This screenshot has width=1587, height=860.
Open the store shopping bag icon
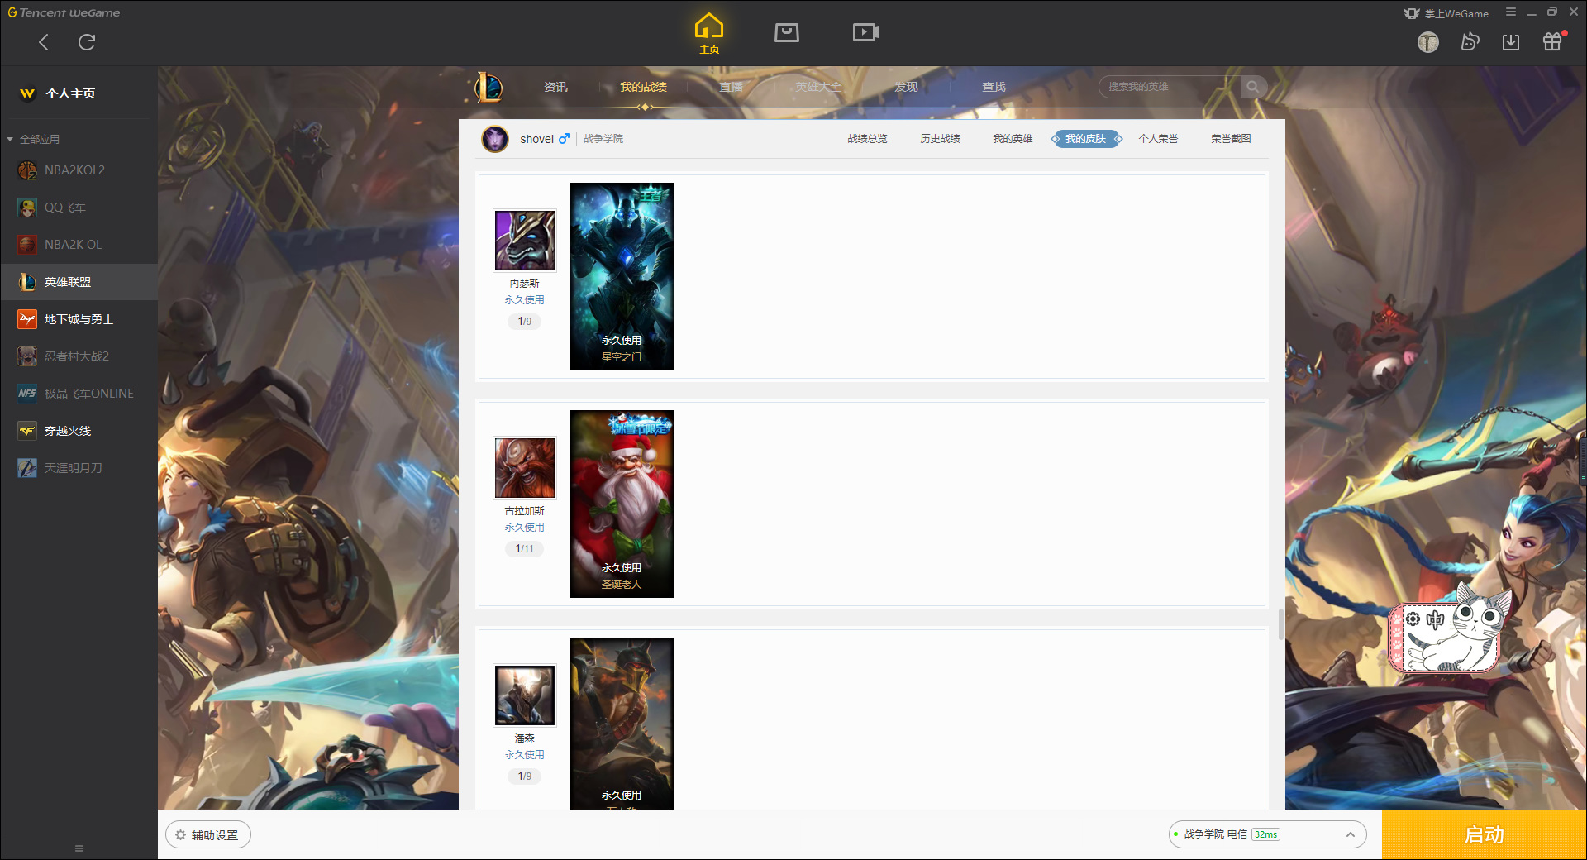(x=787, y=32)
